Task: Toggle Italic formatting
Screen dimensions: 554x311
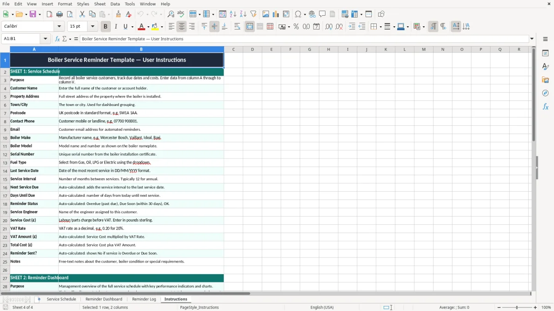Action: (116, 27)
